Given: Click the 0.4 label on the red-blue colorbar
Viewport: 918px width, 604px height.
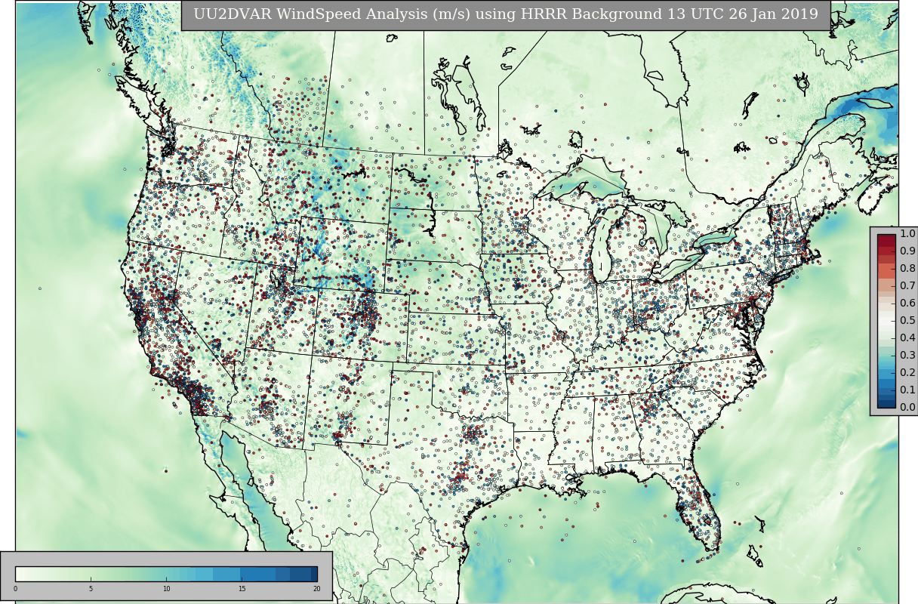Looking at the screenshot, I should click(x=907, y=338).
